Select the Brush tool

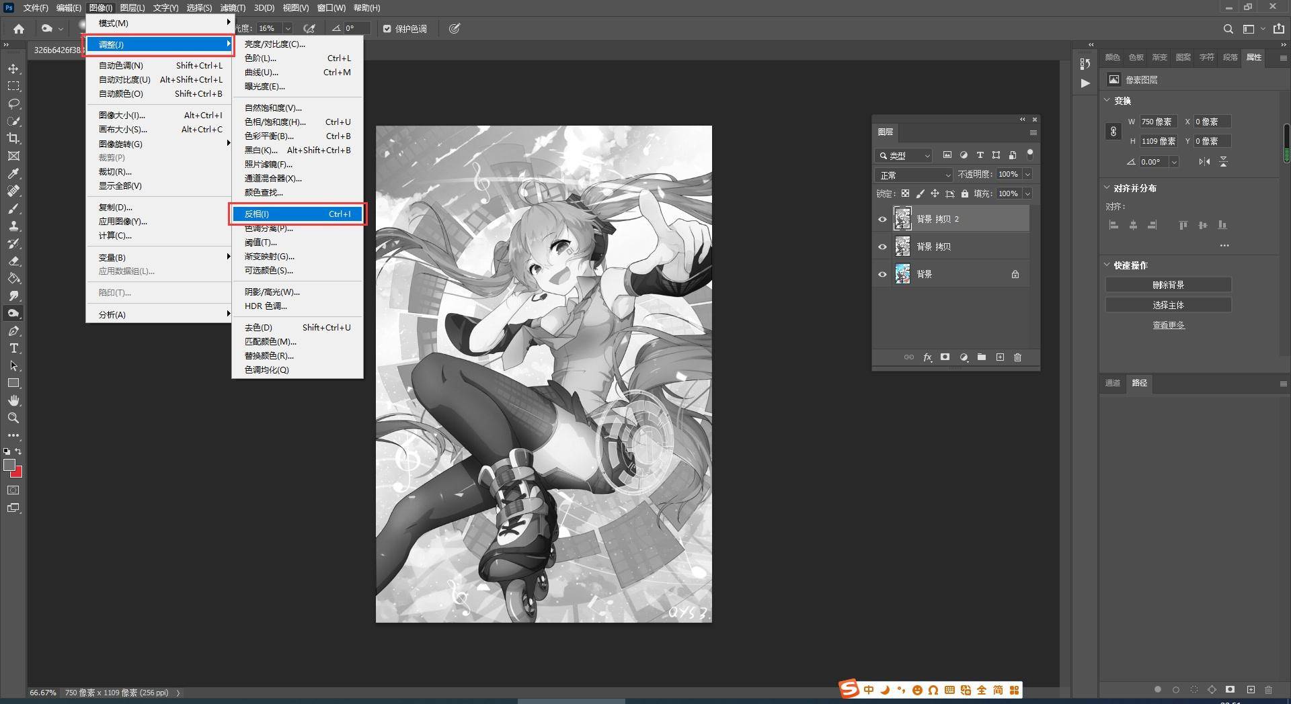pyautogui.click(x=13, y=208)
